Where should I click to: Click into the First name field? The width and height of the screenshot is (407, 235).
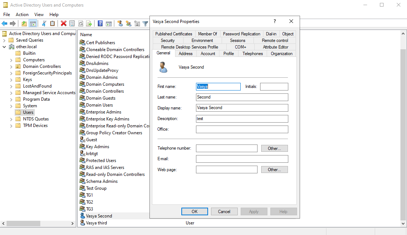coord(218,86)
